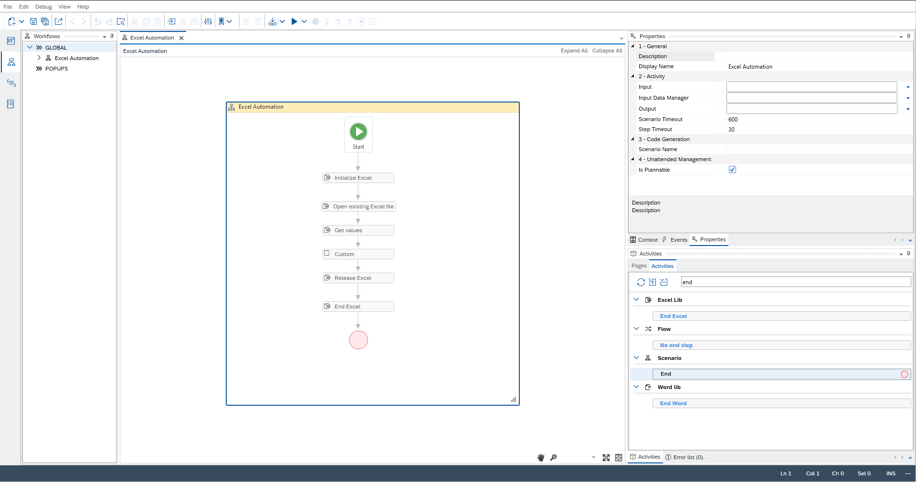Switch to the Pages tab
The width and height of the screenshot is (916, 482).
click(639, 266)
